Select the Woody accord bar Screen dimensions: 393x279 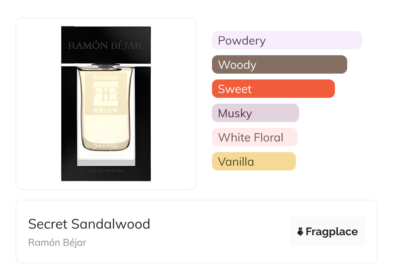click(279, 65)
